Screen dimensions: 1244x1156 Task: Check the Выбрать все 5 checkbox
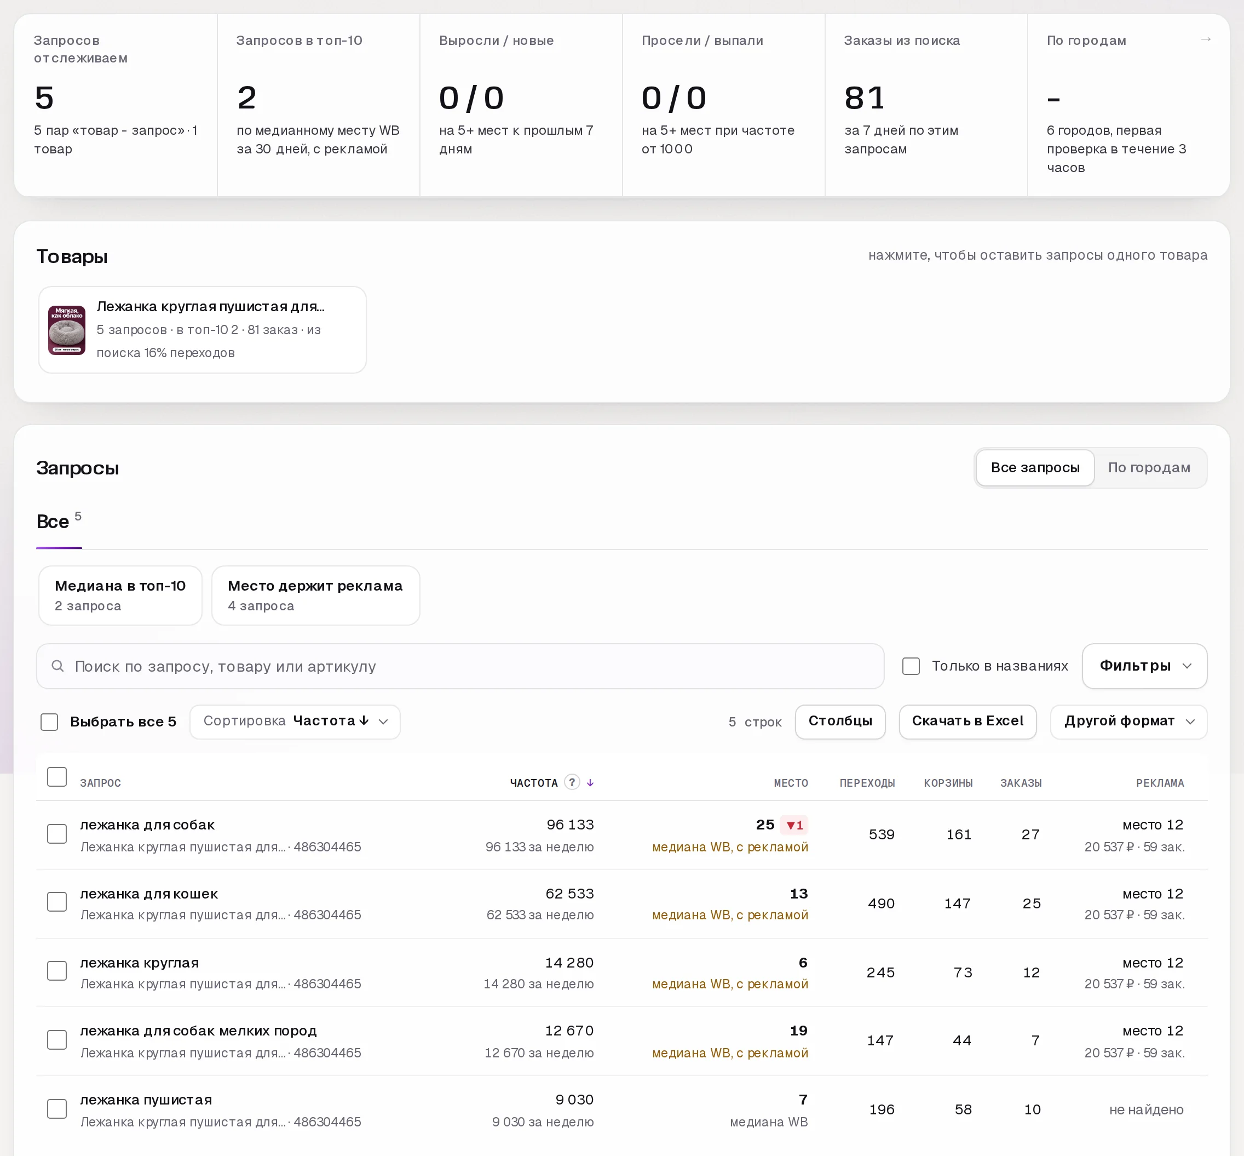pyautogui.click(x=49, y=721)
